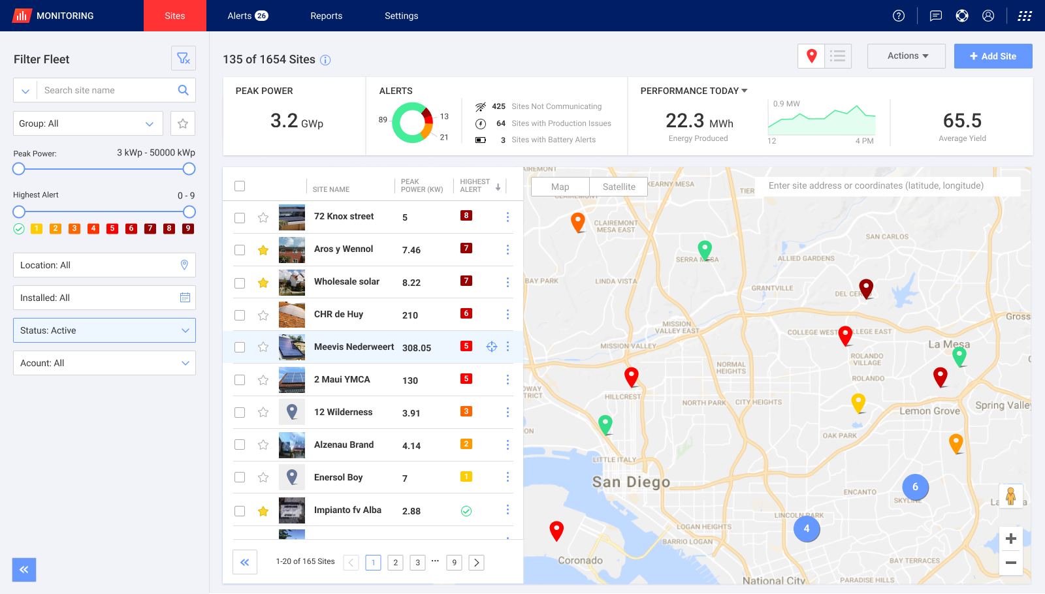Focus the Search site name field
This screenshot has height=594, width=1045.
click(108, 90)
